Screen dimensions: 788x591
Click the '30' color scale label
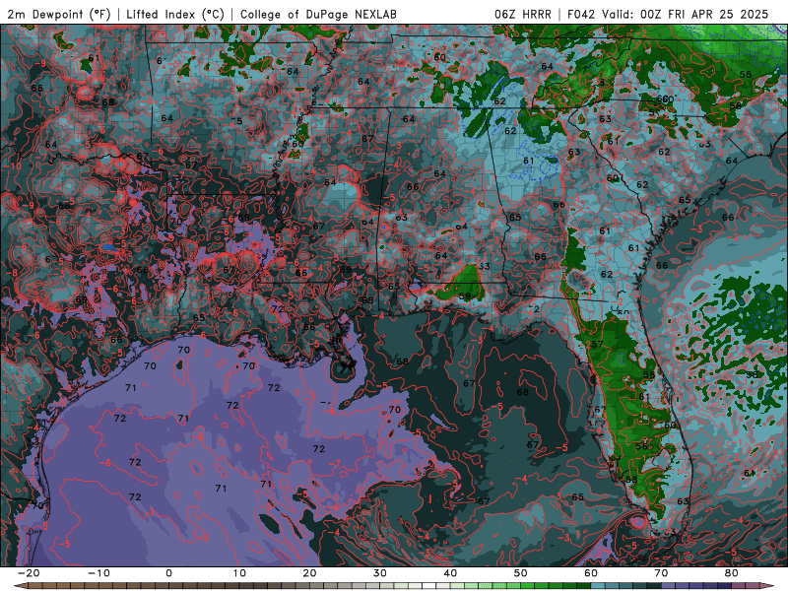(380, 573)
